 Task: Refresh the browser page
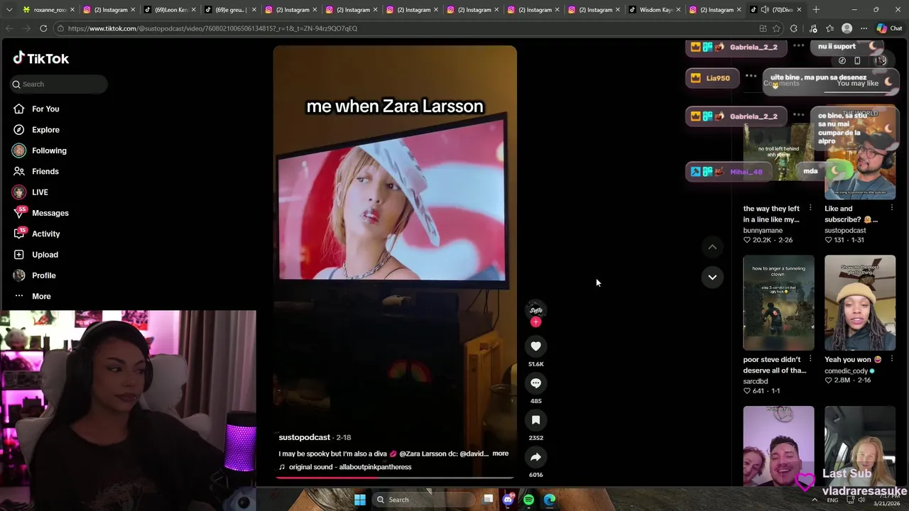click(43, 28)
